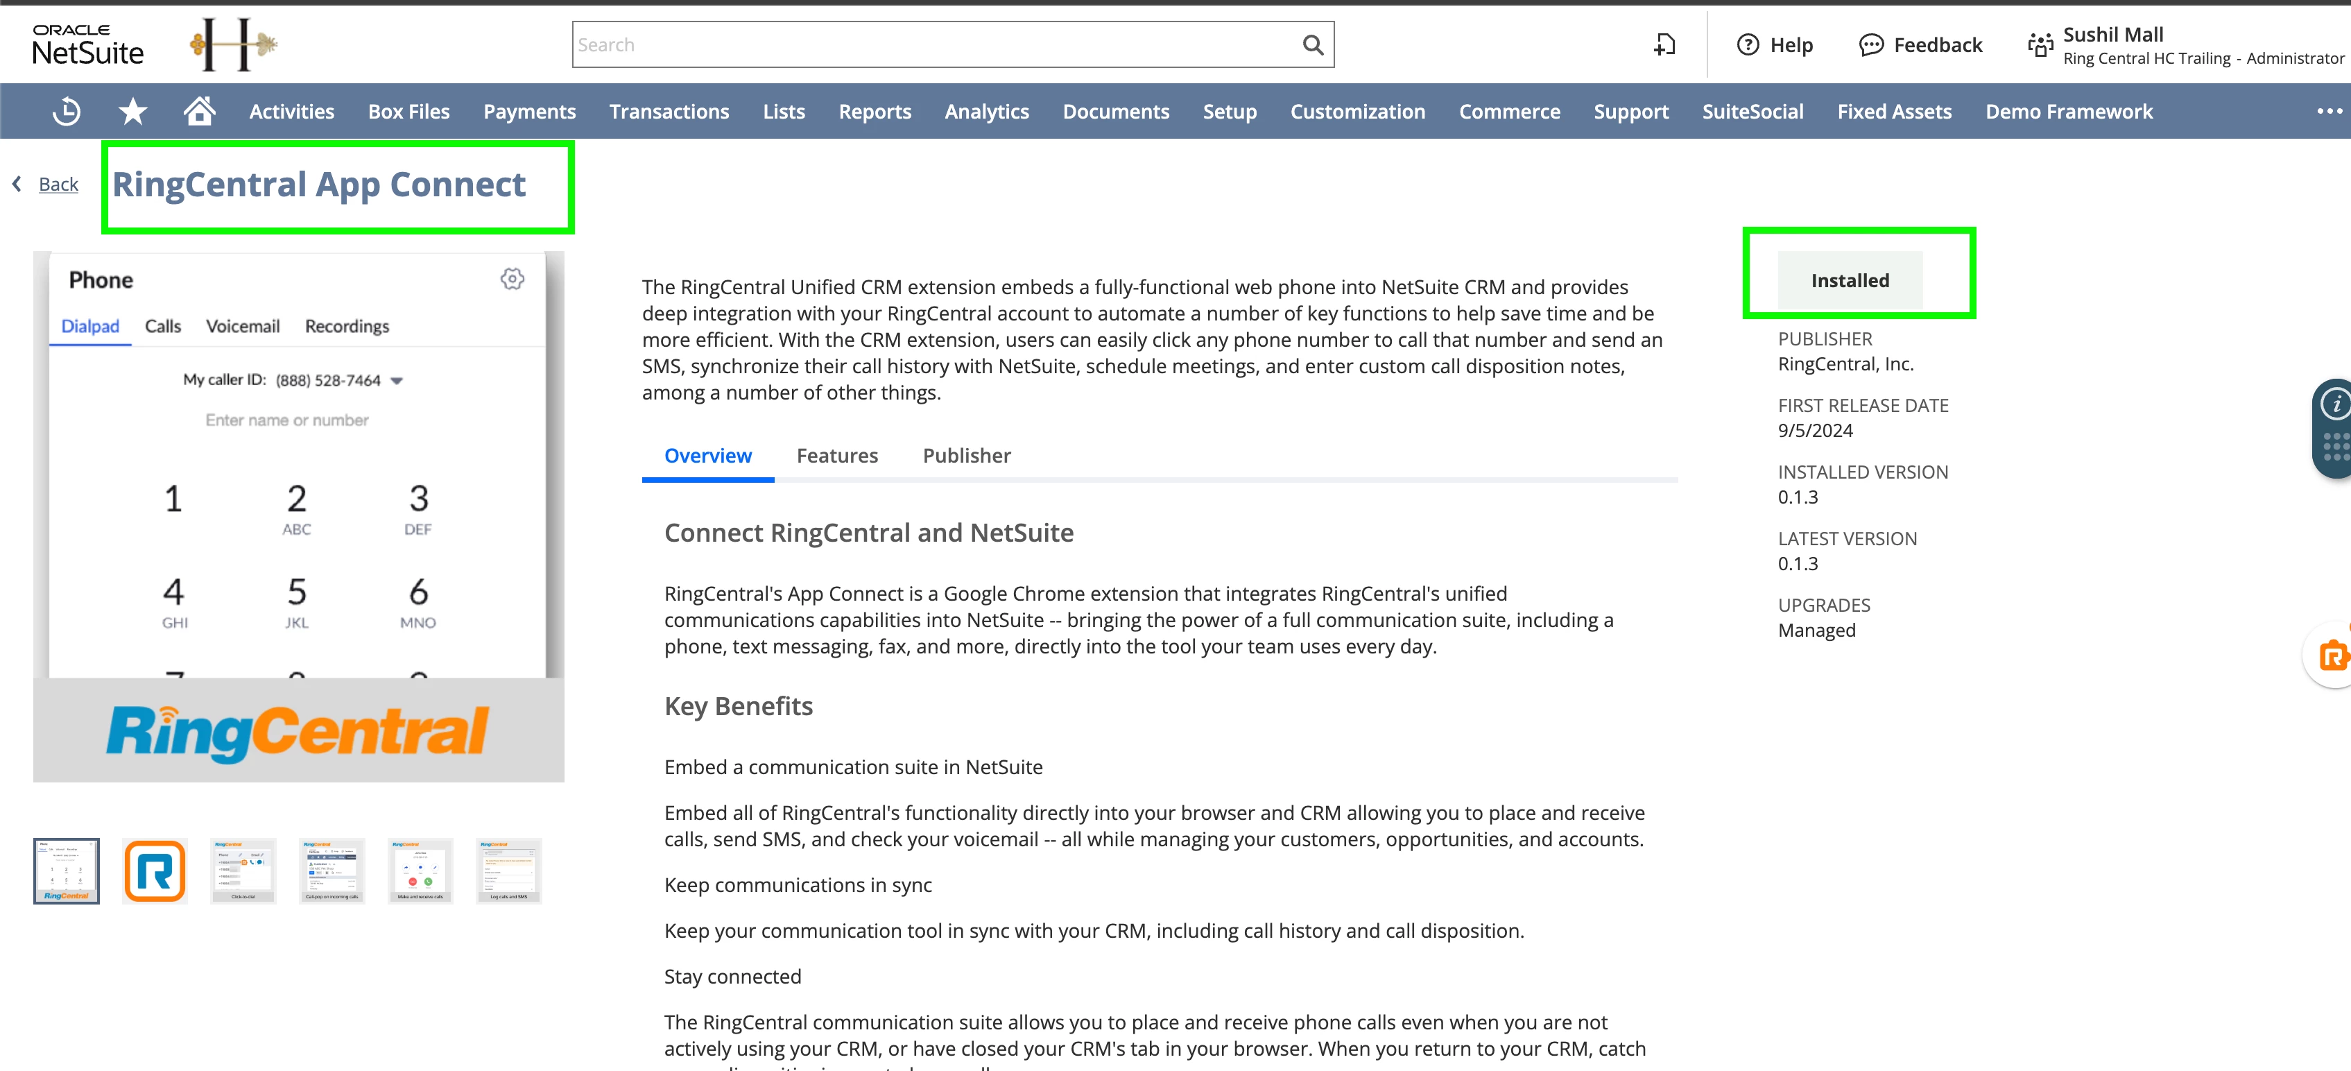Open the Transactions menu

pyautogui.click(x=669, y=112)
